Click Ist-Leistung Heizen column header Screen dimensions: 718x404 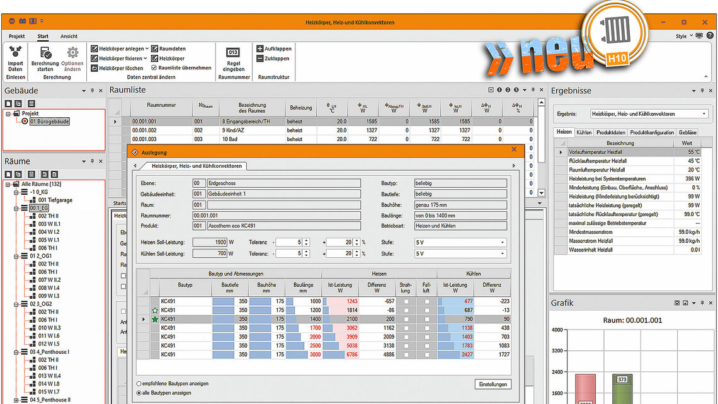pos(339,287)
